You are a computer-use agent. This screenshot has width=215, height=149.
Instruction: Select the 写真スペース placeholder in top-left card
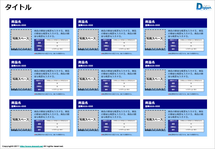[20, 39]
